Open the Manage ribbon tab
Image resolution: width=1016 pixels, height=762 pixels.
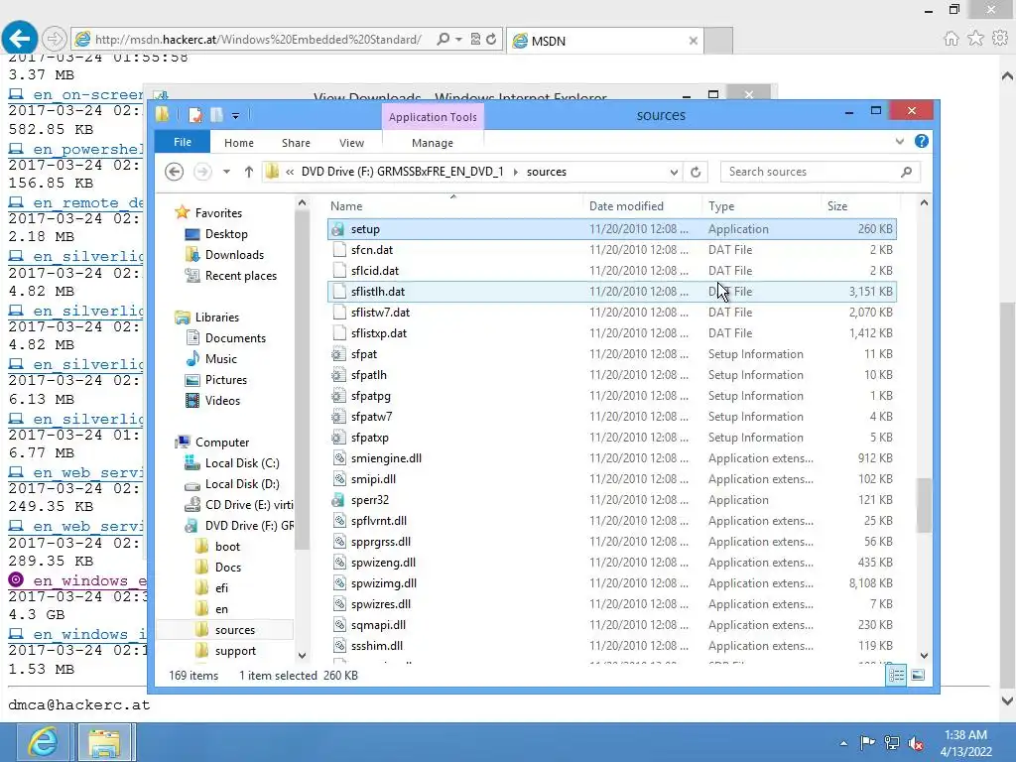point(433,143)
